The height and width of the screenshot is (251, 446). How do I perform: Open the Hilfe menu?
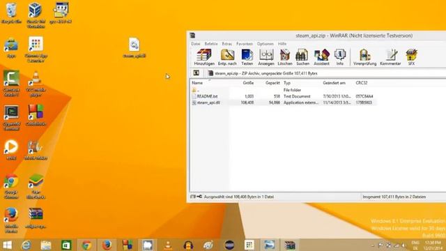(282, 44)
